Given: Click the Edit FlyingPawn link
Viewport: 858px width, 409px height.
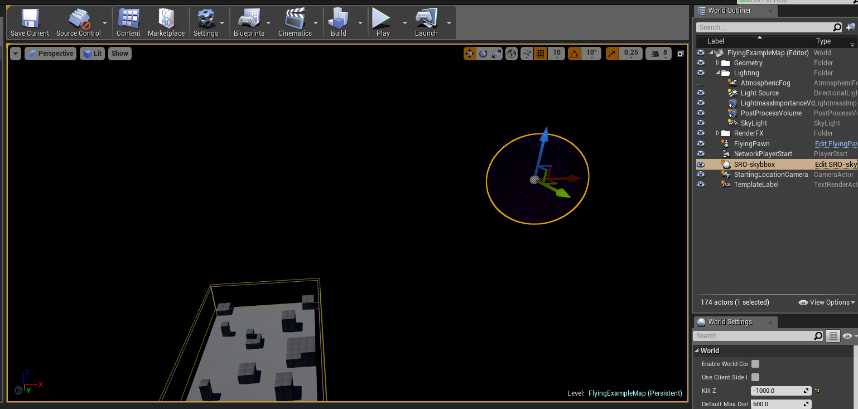Looking at the screenshot, I should pos(836,144).
